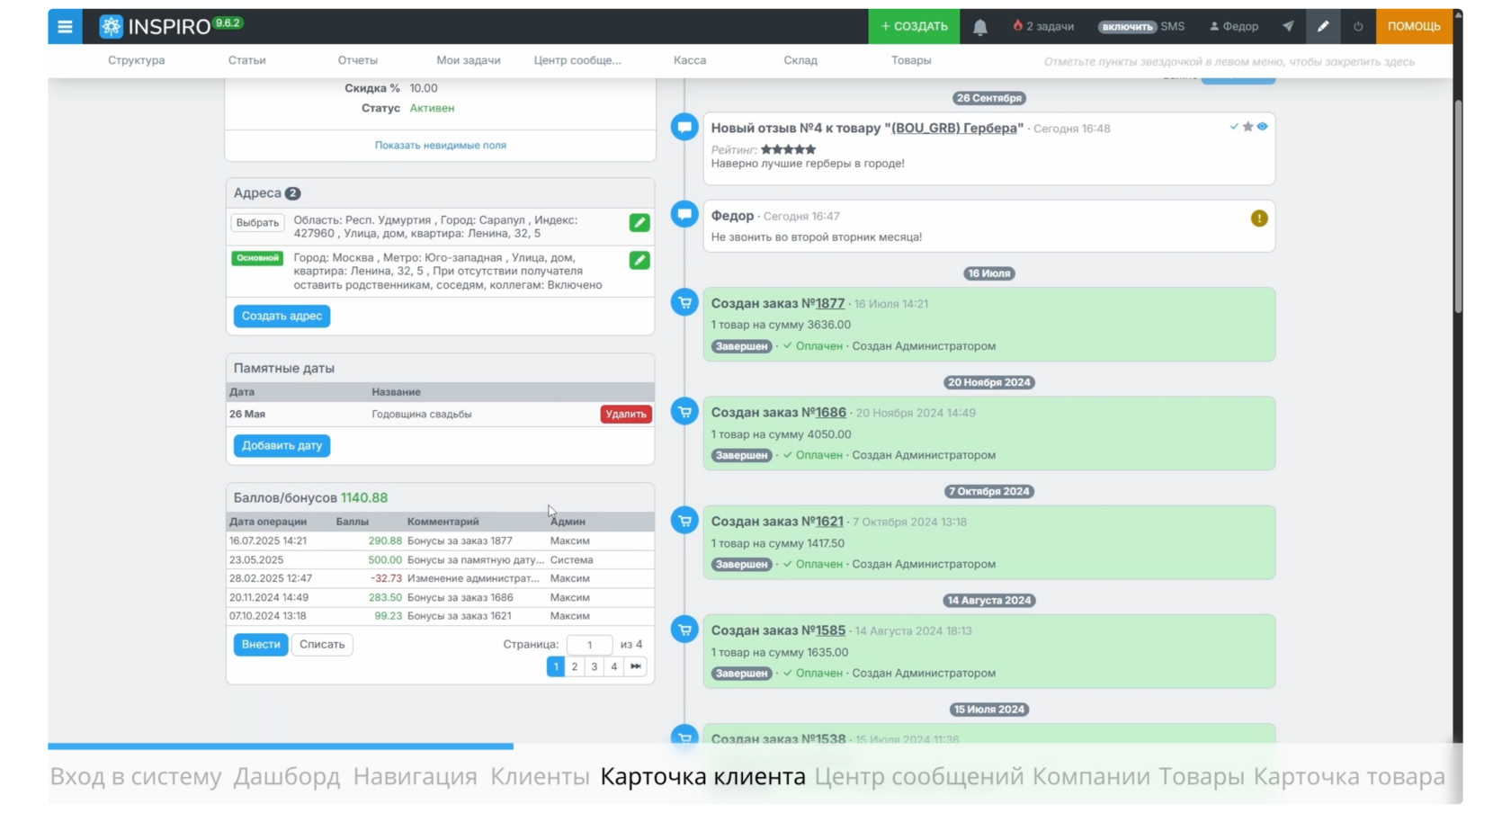1511x813 pixels.
Task: Click the Завершен badge on order №1877
Action: click(742, 346)
